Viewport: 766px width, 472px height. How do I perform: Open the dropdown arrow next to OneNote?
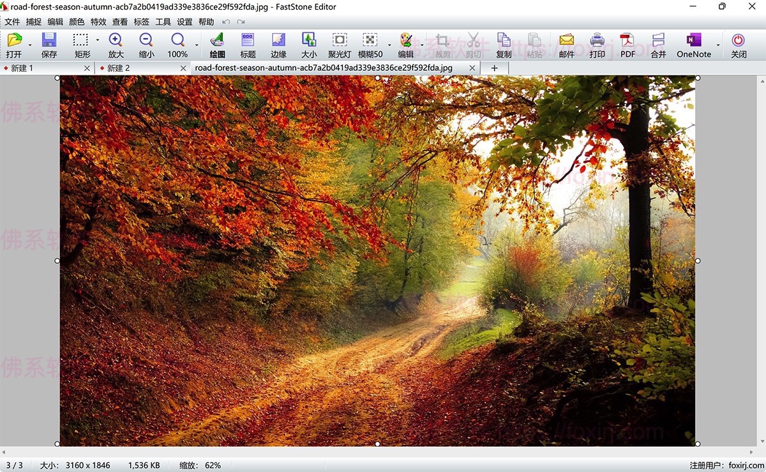(x=718, y=45)
